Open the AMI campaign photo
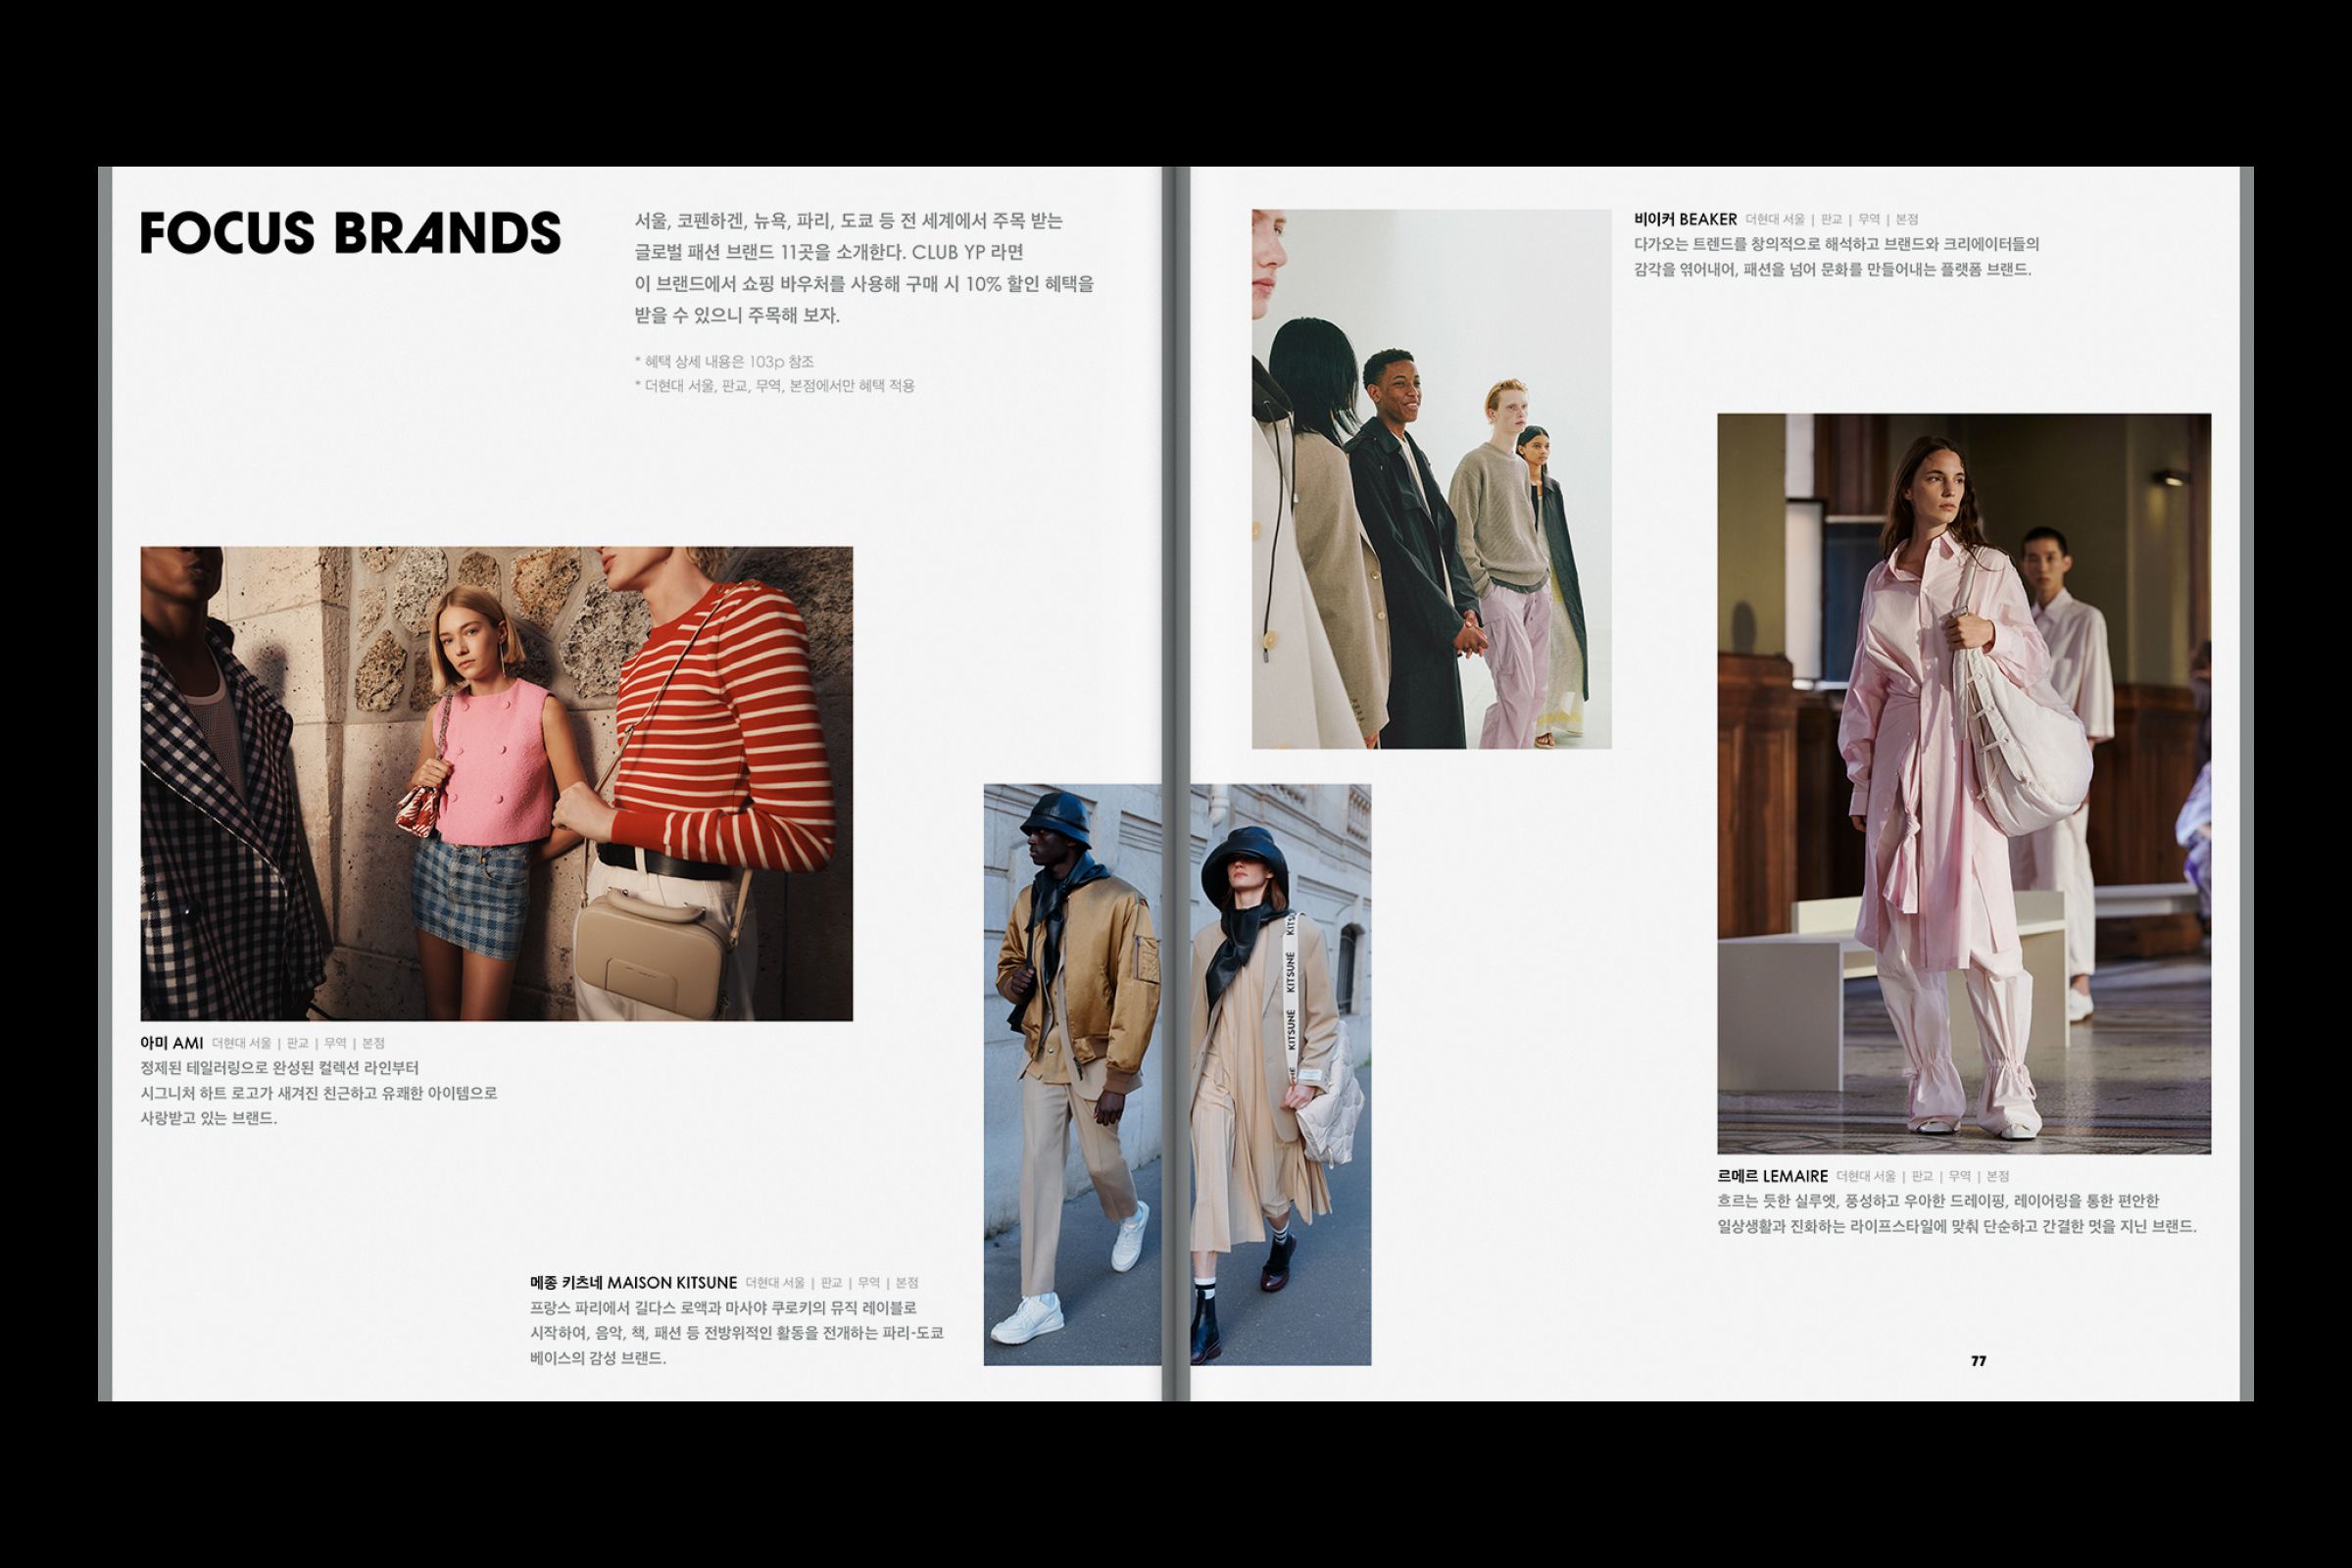This screenshot has width=2352, height=1568. tap(496, 783)
